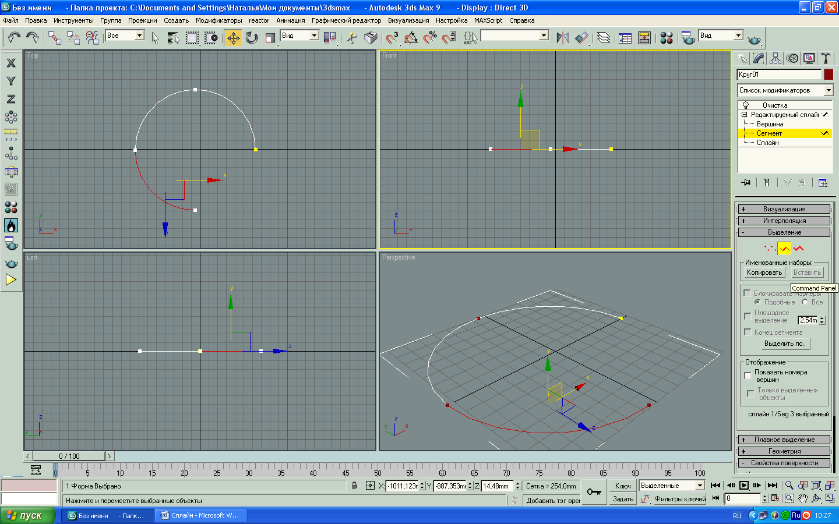
Task: Click the 0 / 100 time slider
Action: point(69,456)
